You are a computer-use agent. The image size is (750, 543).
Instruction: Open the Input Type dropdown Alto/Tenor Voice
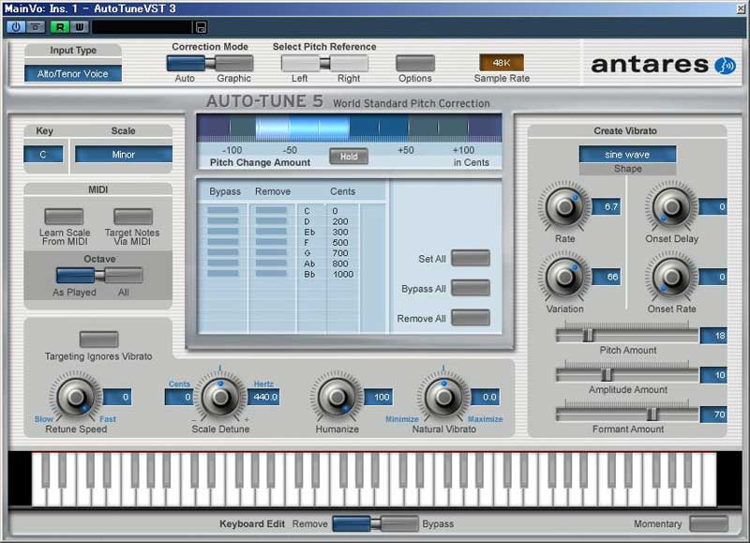click(x=73, y=74)
